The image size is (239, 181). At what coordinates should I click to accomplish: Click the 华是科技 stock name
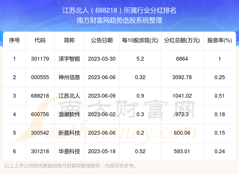(x=69, y=151)
